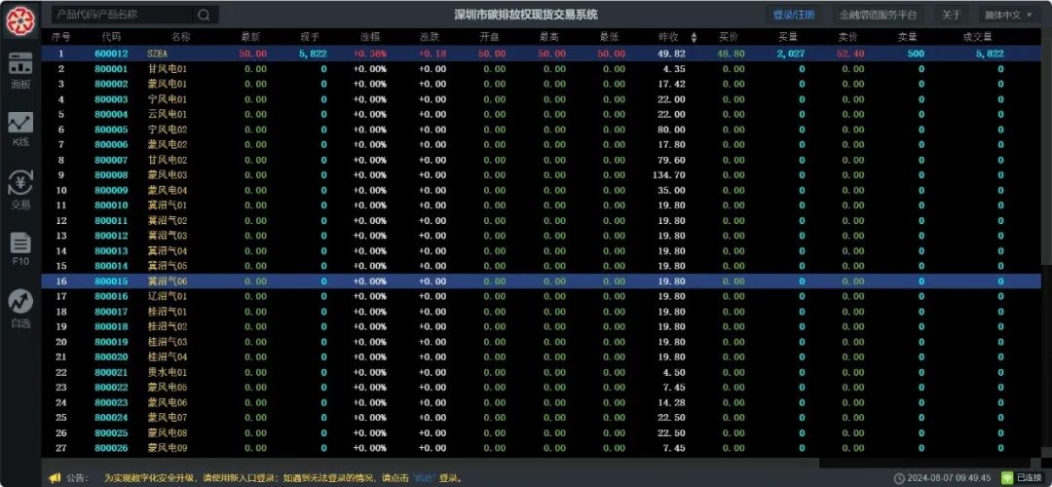Click the 交易 trading icon
1052x487 pixels.
coord(20,189)
